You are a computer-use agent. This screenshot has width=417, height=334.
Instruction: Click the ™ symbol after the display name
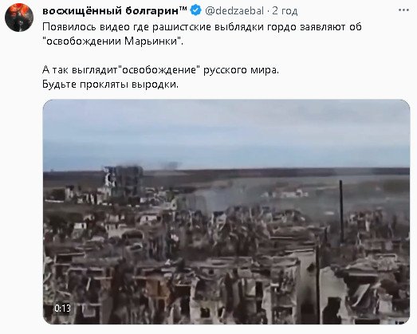(183, 9)
